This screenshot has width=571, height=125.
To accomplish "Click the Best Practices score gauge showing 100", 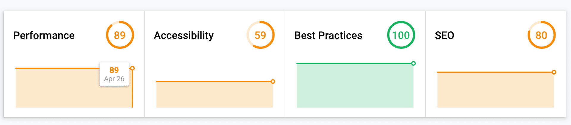I will (401, 35).
